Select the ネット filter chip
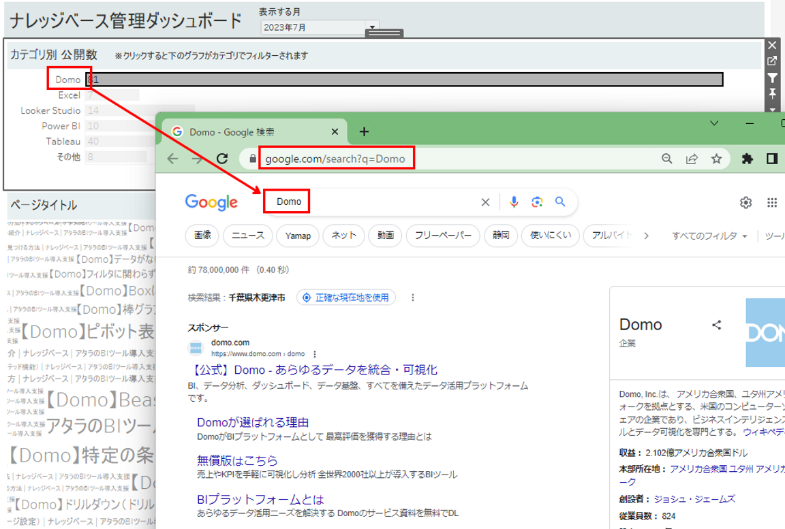785x529 pixels. point(344,236)
